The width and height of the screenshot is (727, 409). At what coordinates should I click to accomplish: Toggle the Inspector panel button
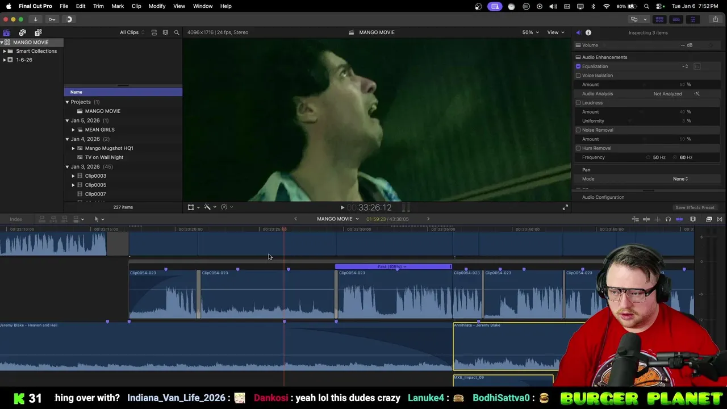(692, 19)
